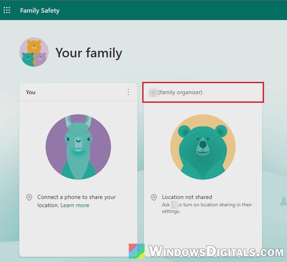Select the 'You' card title
Viewport: 287px width, 262px height.
(31, 92)
